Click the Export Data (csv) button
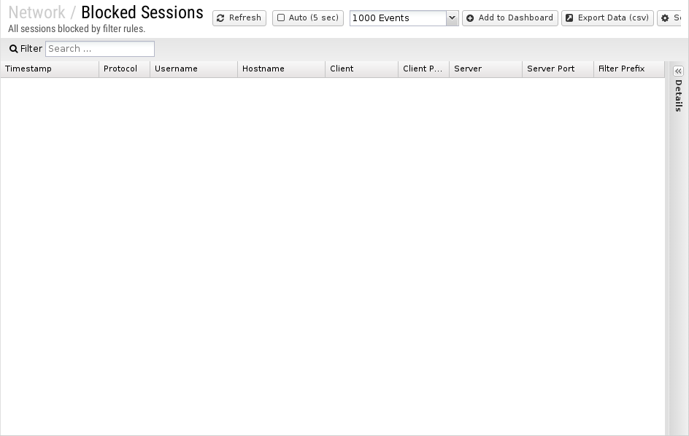Viewport: 689px width, 436px height. (x=607, y=18)
